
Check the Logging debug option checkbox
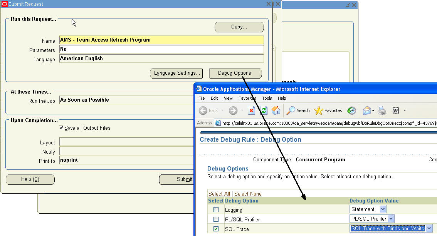pyautogui.click(x=216, y=209)
